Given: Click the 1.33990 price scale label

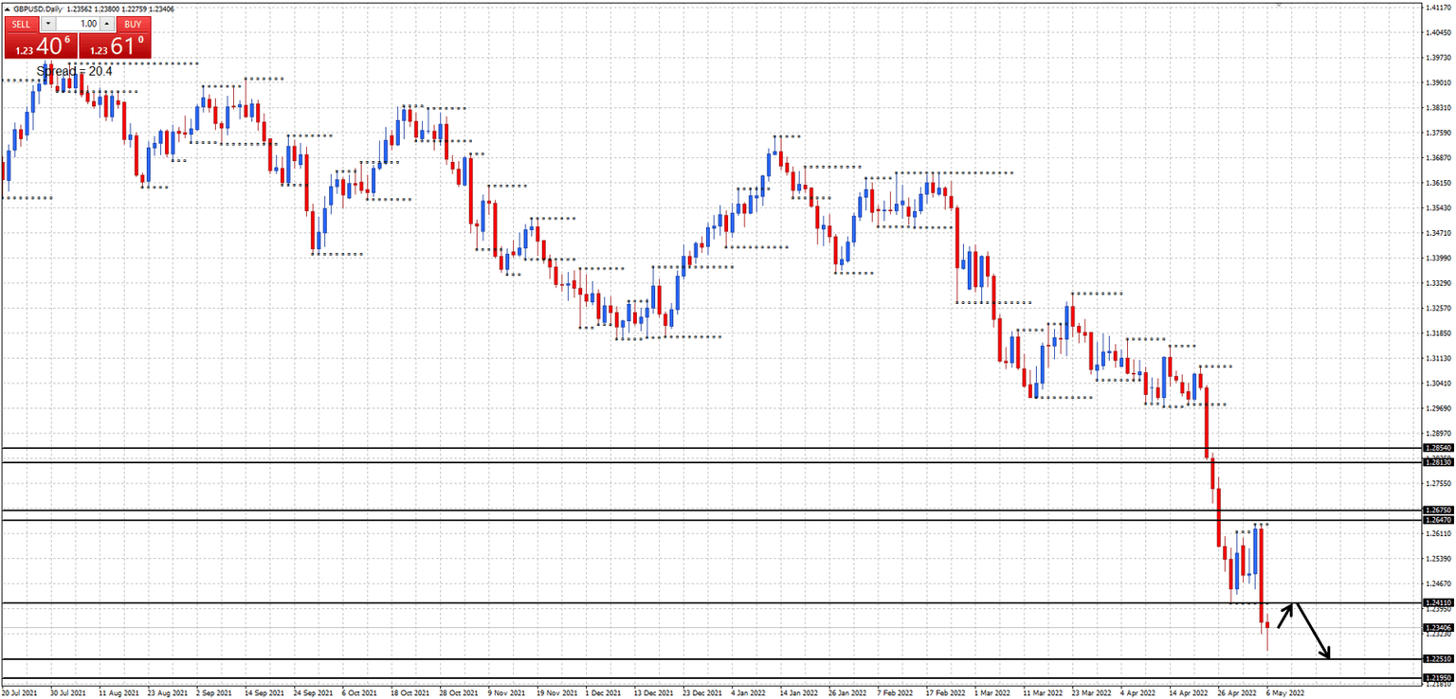Looking at the screenshot, I should pyautogui.click(x=1438, y=258).
